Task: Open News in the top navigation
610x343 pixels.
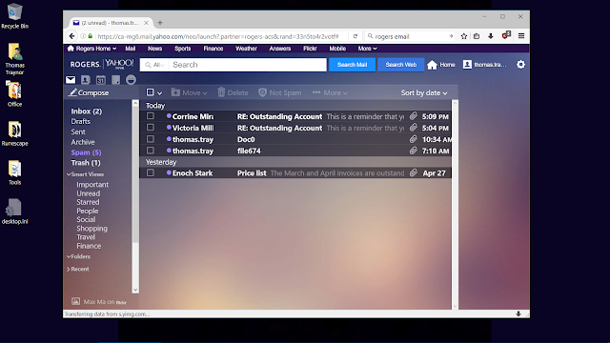Action: pyautogui.click(x=154, y=49)
